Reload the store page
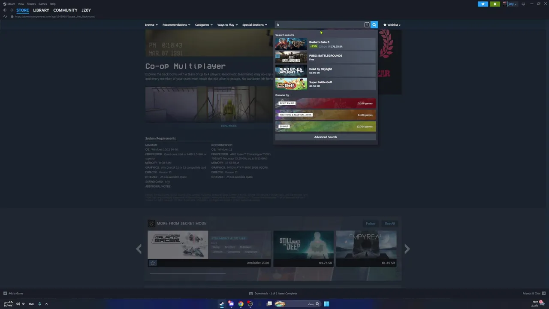This screenshot has height=309, width=549. [x=5, y=16]
